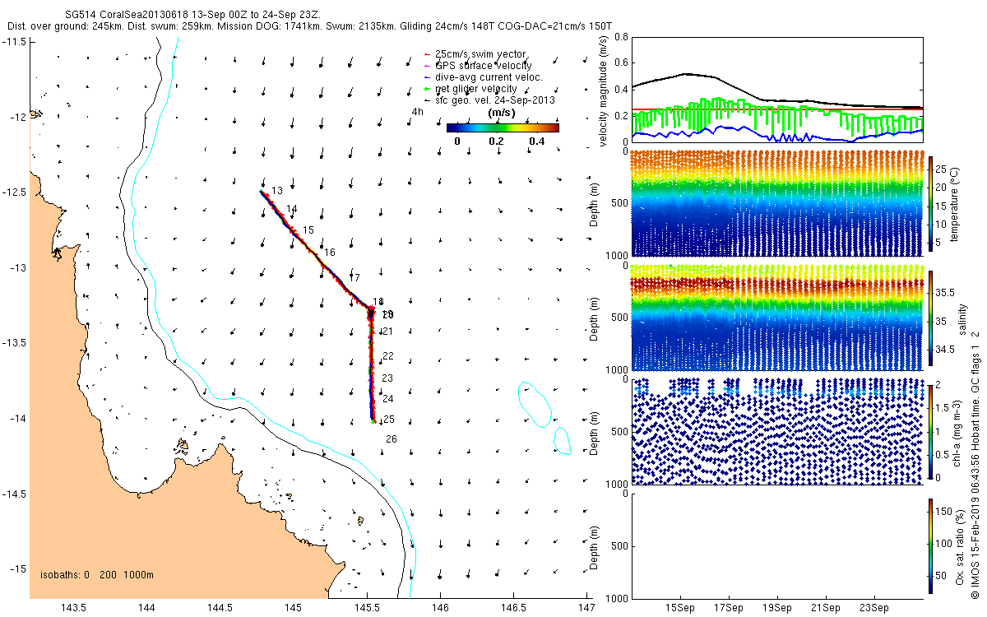The width and height of the screenshot is (987, 617).
Task: Click the salinity color bar
Action: click(x=930, y=317)
